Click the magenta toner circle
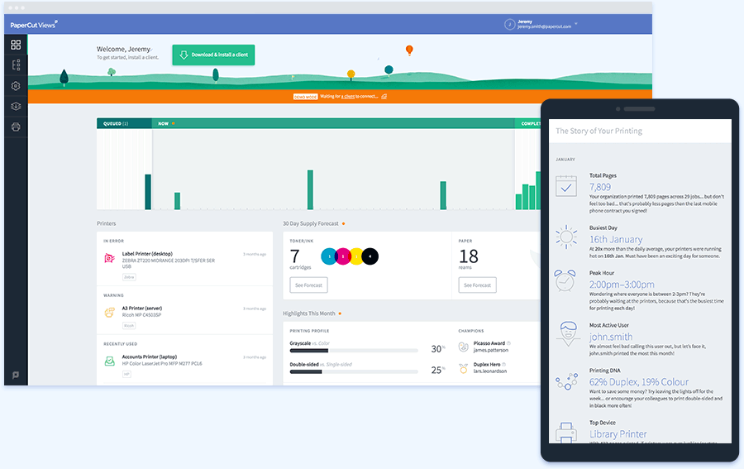The width and height of the screenshot is (744, 469). coord(342,256)
